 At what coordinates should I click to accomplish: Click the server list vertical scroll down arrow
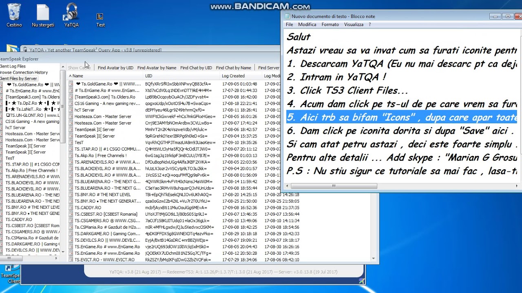[x=374, y=258]
